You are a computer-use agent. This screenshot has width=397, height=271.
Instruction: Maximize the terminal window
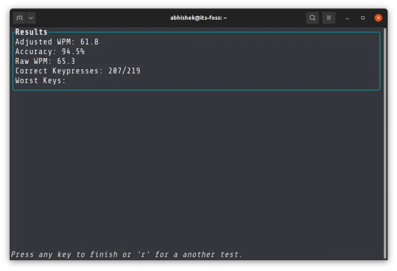click(x=363, y=18)
